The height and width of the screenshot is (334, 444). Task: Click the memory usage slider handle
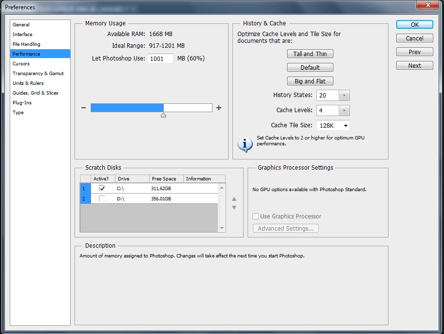pos(163,115)
